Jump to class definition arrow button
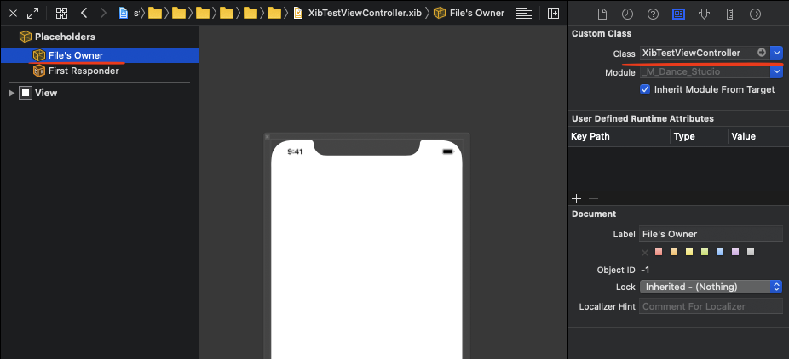 (x=762, y=53)
